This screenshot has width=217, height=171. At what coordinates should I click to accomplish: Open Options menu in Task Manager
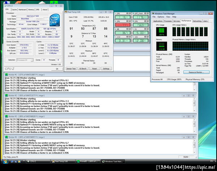click(x=161, y=17)
